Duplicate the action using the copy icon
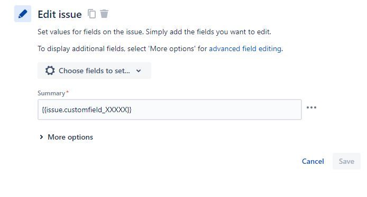The height and width of the screenshot is (197, 367). (92, 14)
